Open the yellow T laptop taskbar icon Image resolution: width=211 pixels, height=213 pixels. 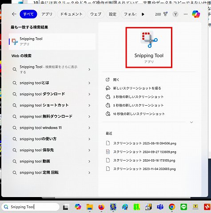click(x=195, y=207)
